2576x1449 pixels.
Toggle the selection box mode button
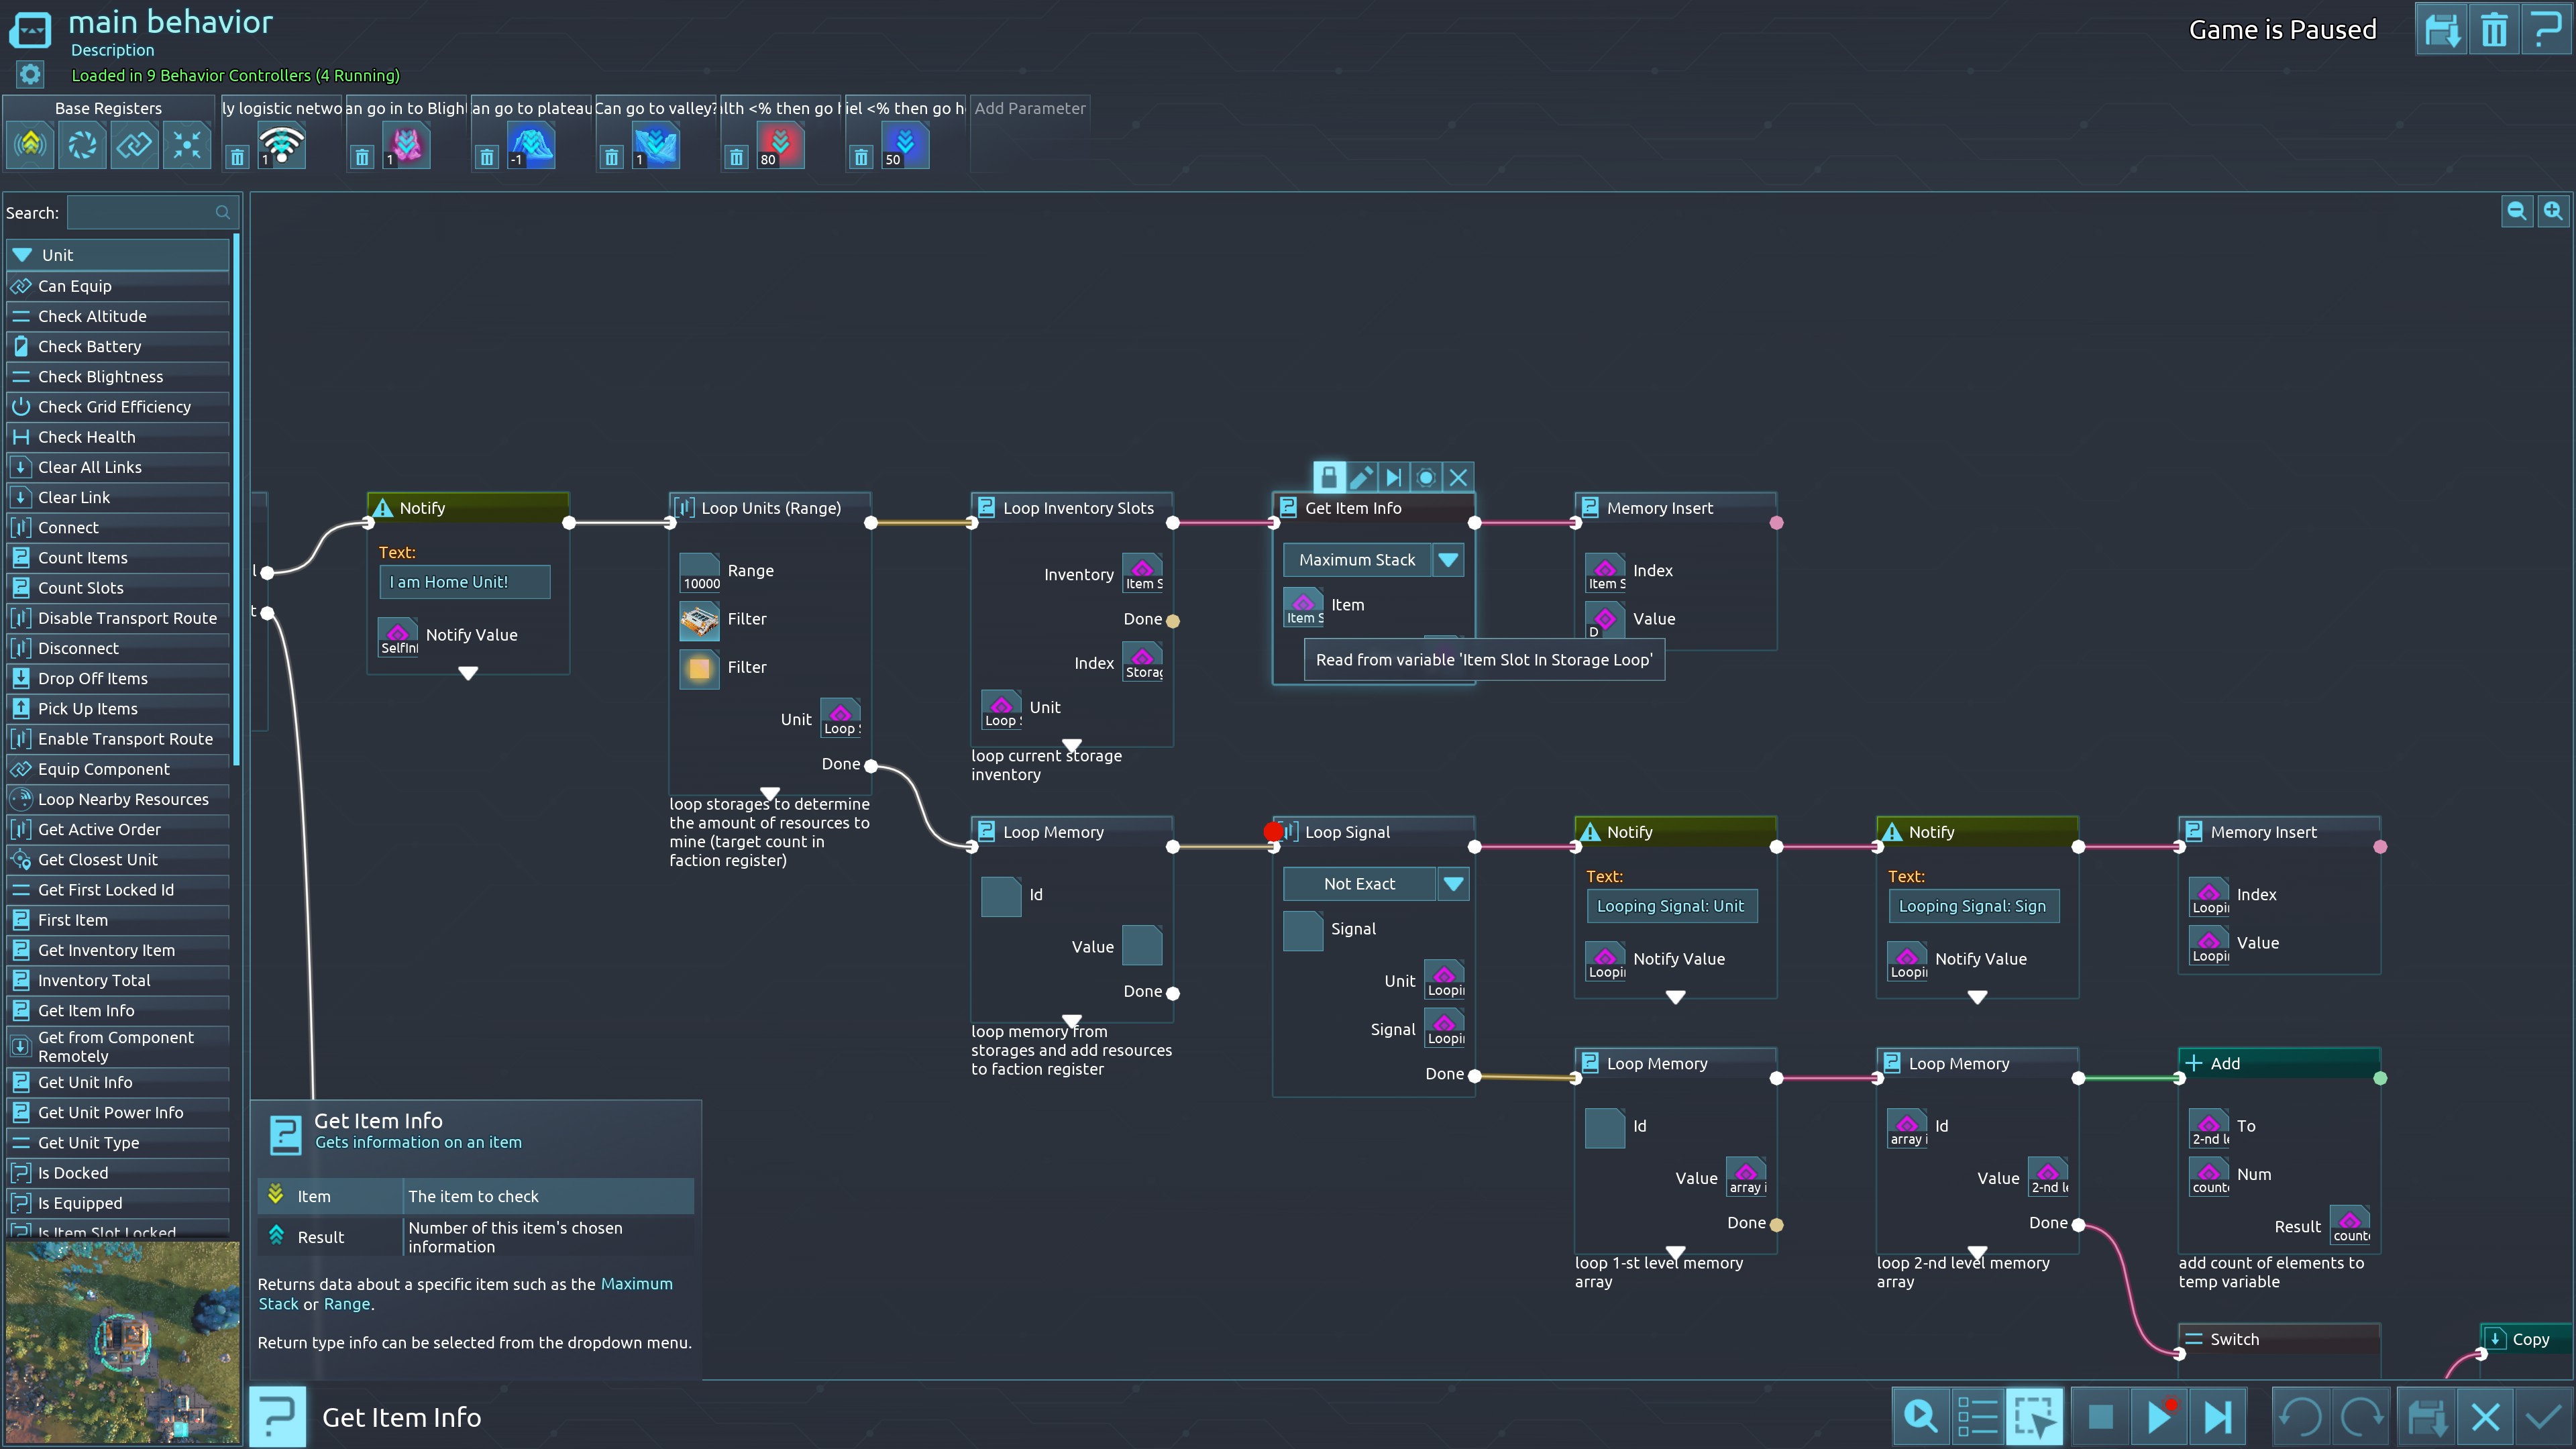pyautogui.click(x=2034, y=1416)
